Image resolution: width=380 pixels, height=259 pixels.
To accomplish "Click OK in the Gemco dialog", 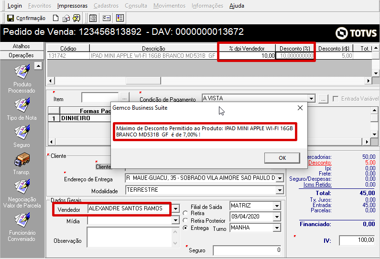I will pyautogui.click(x=282, y=158).
